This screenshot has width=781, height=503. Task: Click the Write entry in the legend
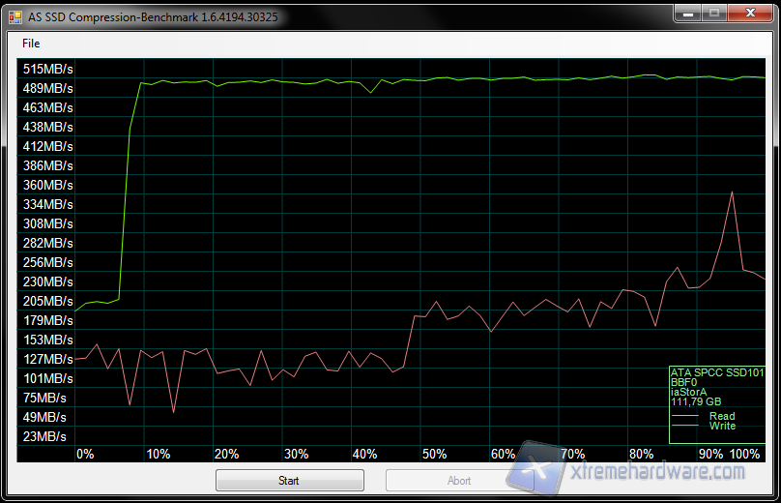click(721, 426)
